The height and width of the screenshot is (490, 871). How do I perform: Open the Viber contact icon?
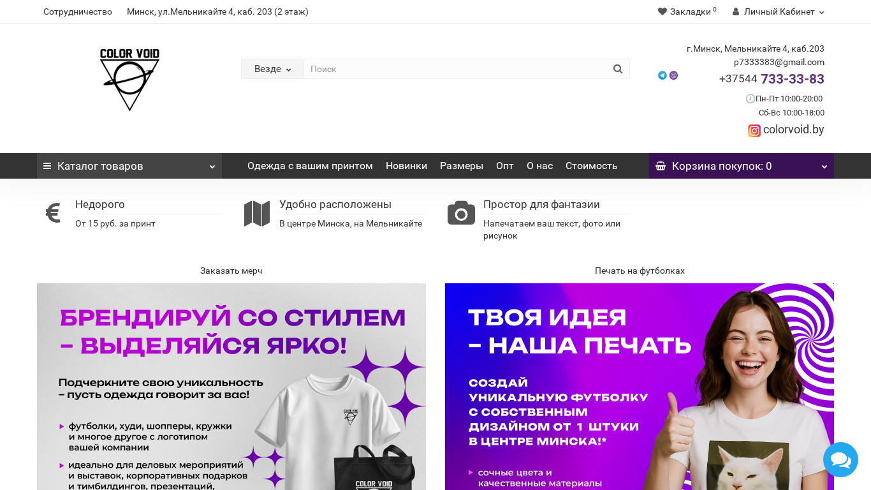[x=673, y=75]
